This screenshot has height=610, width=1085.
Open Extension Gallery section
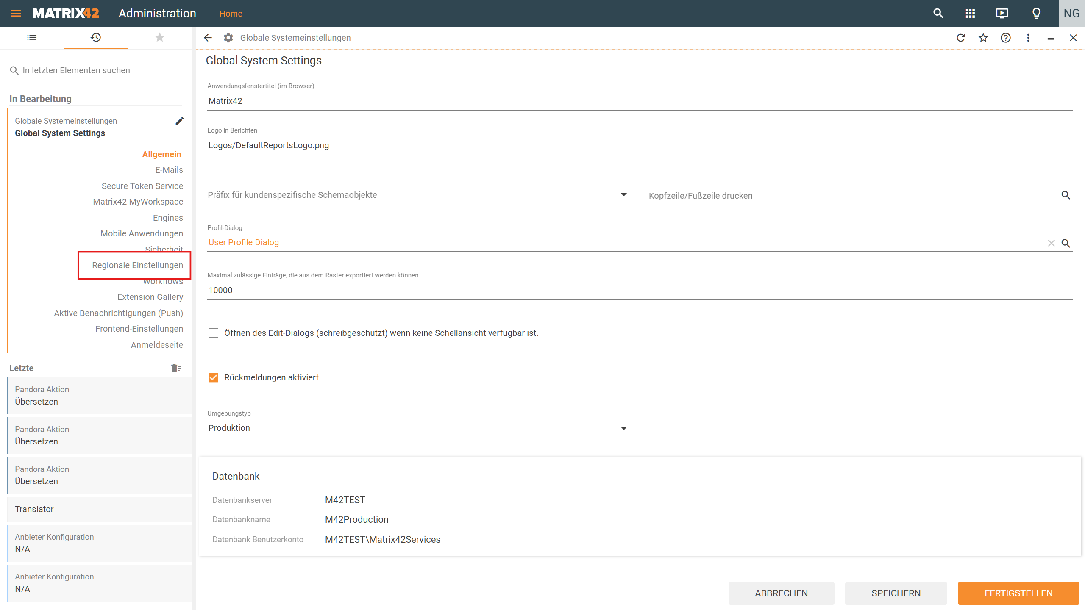click(x=150, y=297)
